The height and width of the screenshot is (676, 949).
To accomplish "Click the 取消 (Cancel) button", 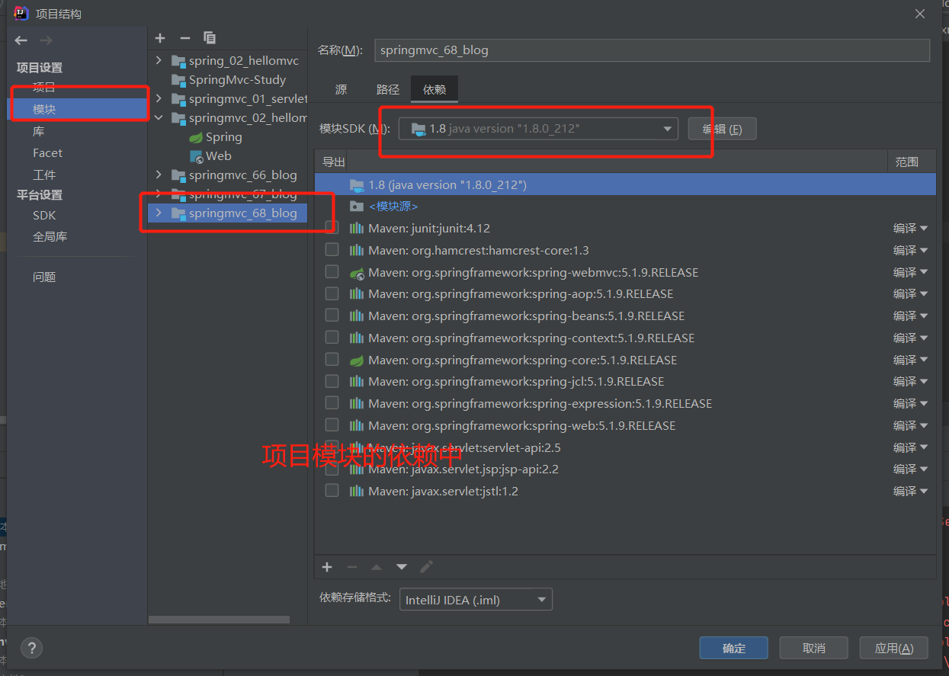I will tap(814, 648).
